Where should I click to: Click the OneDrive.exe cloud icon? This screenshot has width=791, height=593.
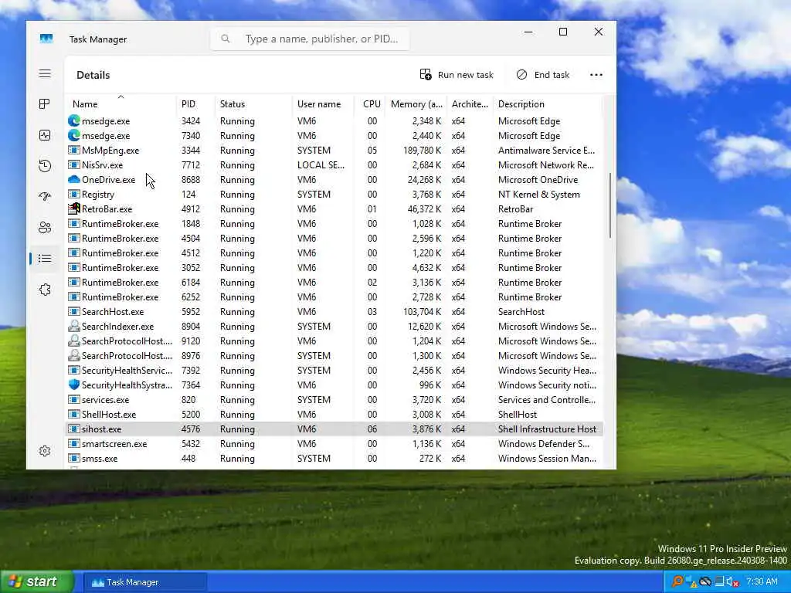point(74,179)
